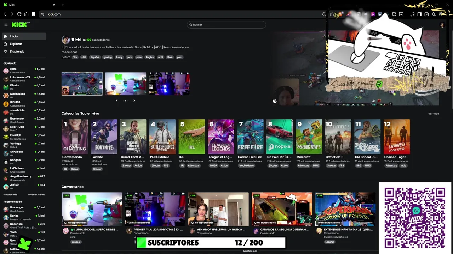Viewport: 453px width, 254px height.
Task: Open the Brave wallet icon
Action: pyautogui.click(x=426, y=14)
